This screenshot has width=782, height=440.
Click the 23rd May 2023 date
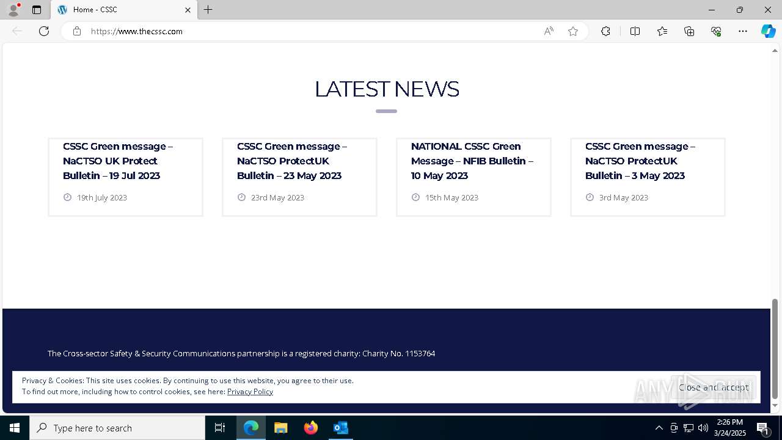pos(277,197)
